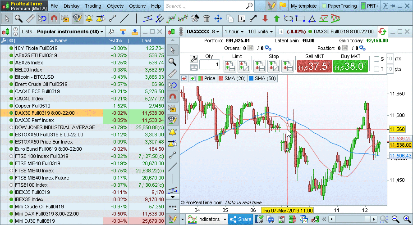Add a green up arrow object
The height and width of the screenshot is (225, 413).
pos(276,18)
